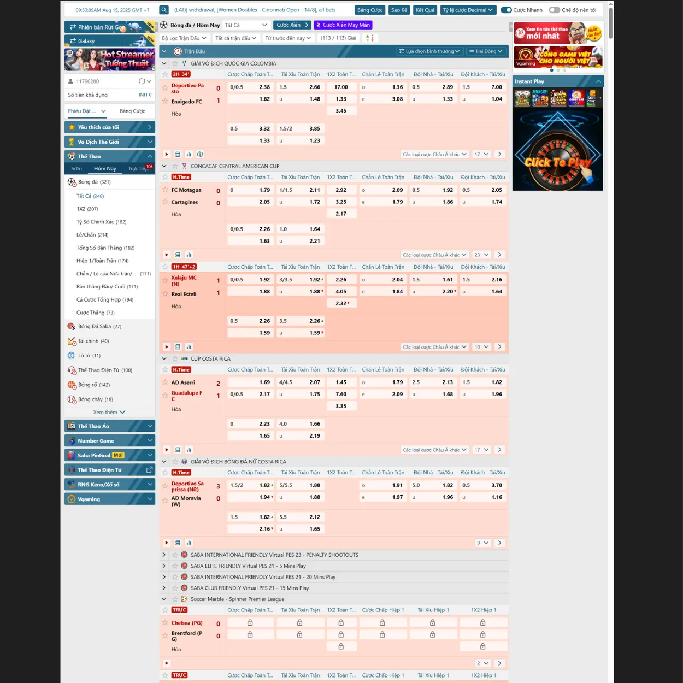
Task: Open Tỷ lệ cược Decimal dropdown
Action: [x=468, y=10]
